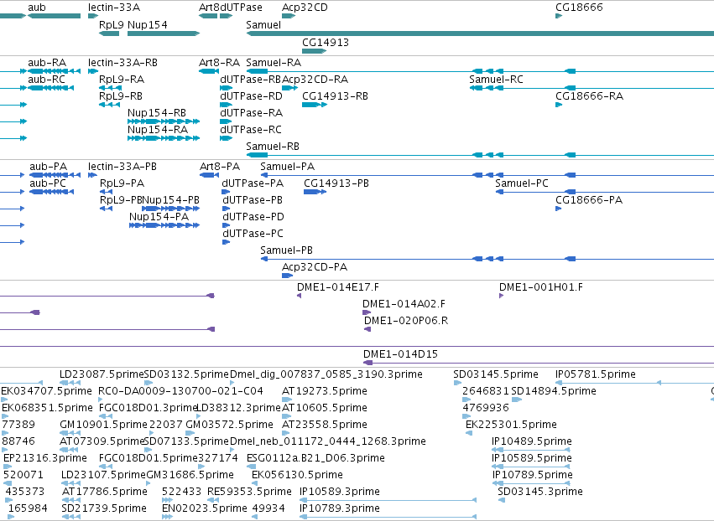
Task: Open transcript CG18666-RA
Action: [589, 96]
